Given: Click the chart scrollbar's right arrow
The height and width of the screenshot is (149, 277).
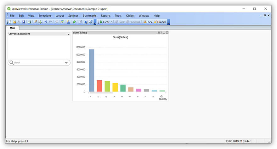Looking at the screenshot, I should tap(166, 93).
